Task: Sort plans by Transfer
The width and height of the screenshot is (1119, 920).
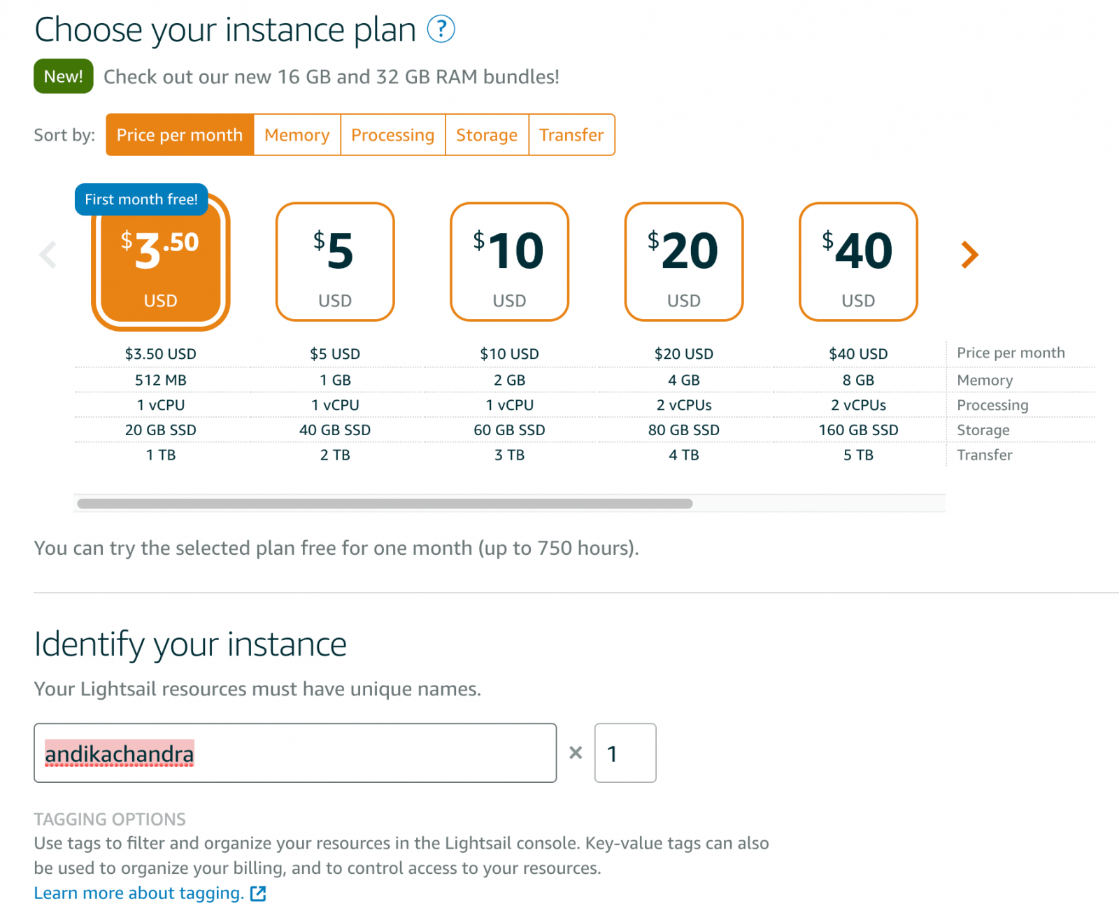Action: (571, 135)
